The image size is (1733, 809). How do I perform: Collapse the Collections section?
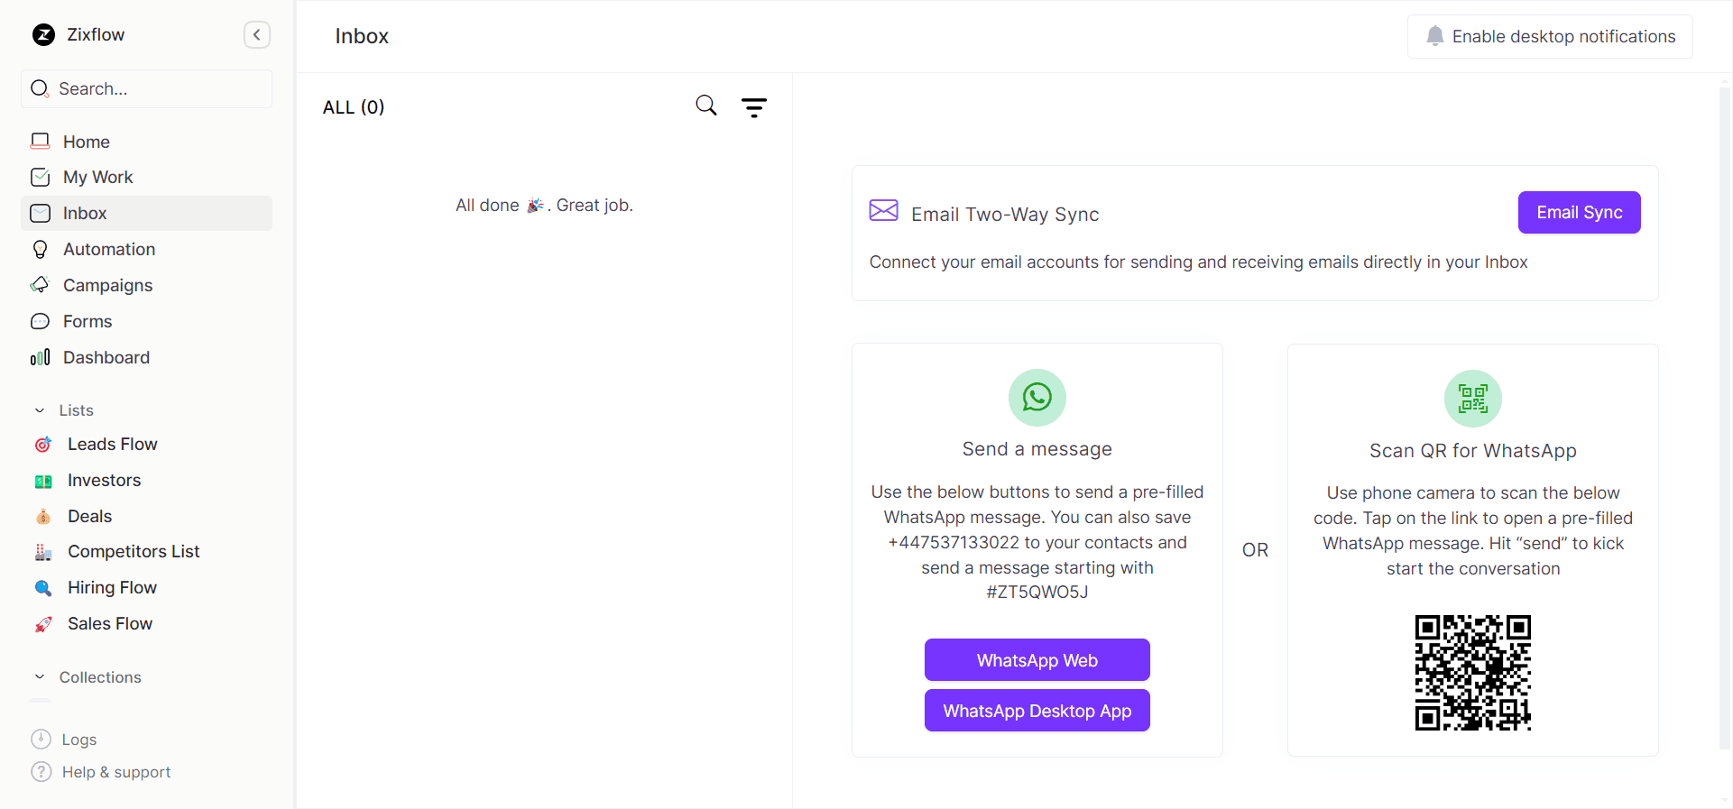(41, 677)
